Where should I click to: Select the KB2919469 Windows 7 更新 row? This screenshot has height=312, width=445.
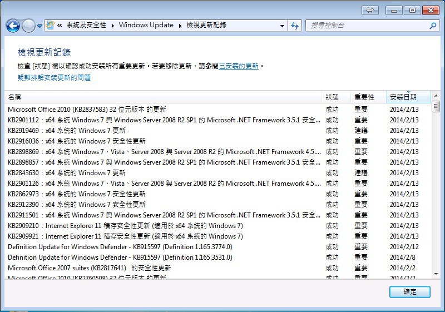tap(217, 131)
